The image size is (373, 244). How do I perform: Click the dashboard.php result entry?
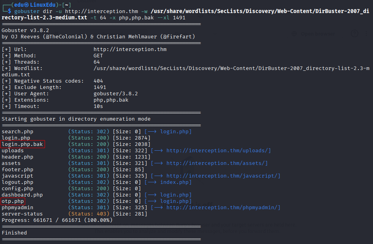[x=22, y=195]
